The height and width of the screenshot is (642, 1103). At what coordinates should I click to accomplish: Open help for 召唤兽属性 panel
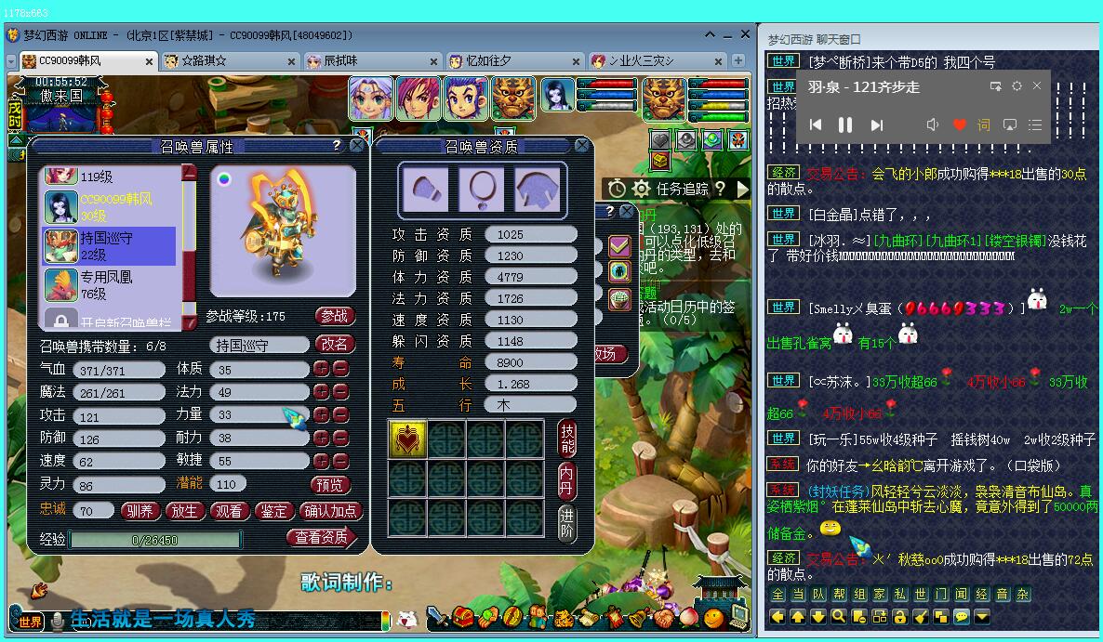337,145
